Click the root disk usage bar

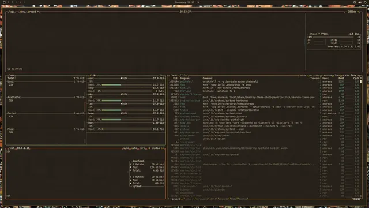click(127, 85)
